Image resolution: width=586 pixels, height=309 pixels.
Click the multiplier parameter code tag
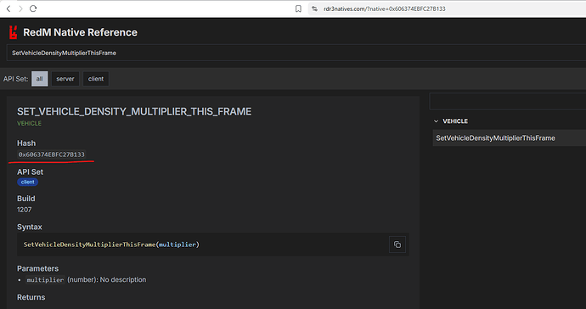coord(45,280)
